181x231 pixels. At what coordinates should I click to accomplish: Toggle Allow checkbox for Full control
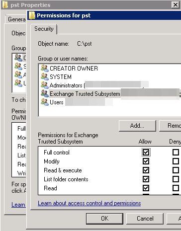(146, 152)
